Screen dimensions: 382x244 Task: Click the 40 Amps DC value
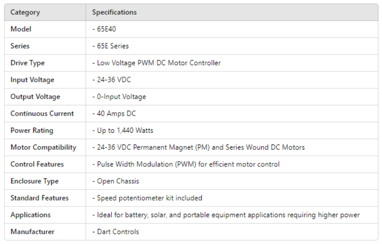point(115,114)
